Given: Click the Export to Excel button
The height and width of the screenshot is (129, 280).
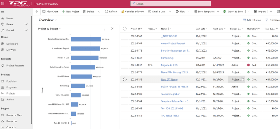Looking at the screenshot, I should coord(234,12).
